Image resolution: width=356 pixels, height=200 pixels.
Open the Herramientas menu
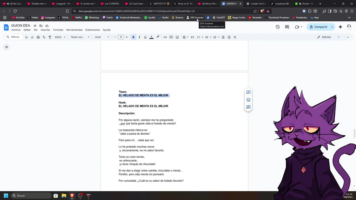coord(74,30)
